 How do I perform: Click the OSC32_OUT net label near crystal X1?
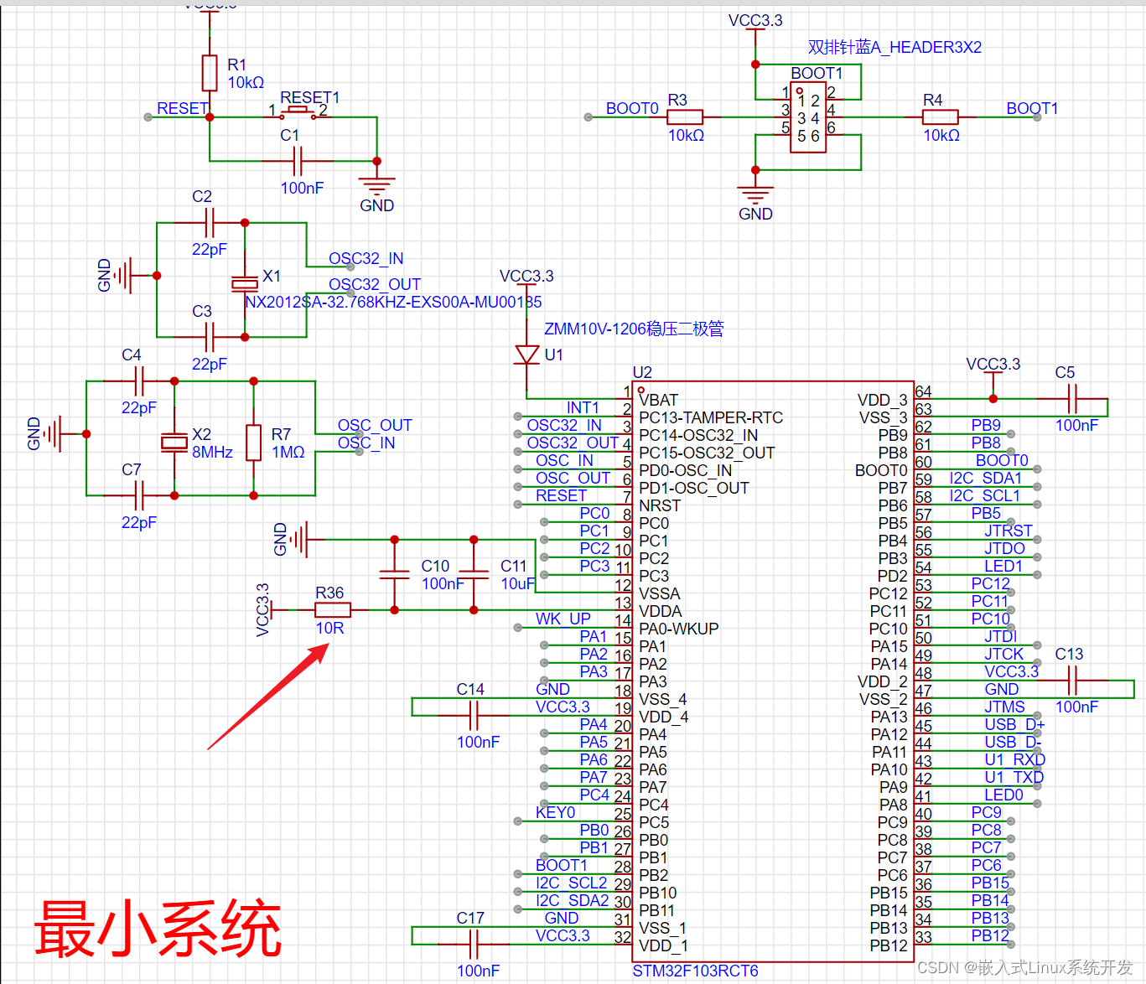375,284
